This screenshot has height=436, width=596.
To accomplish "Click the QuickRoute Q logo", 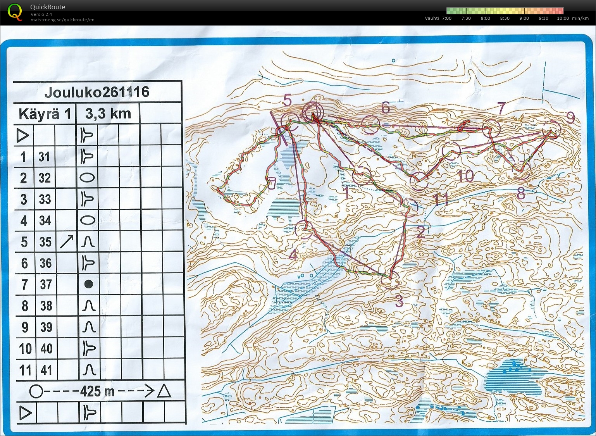I will 15,12.
